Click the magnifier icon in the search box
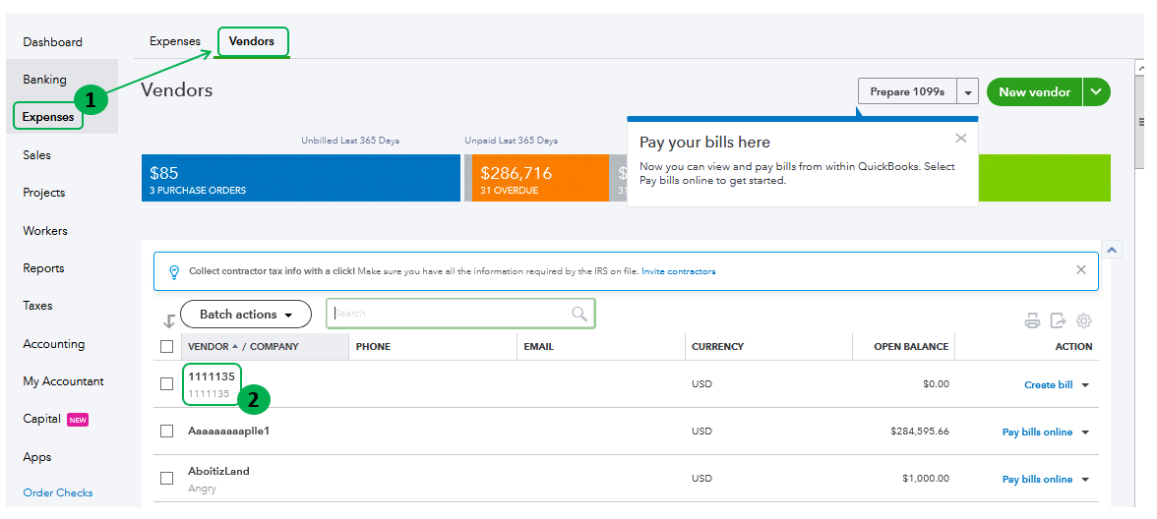Viewport: 1157px width, 519px height. point(579,314)
